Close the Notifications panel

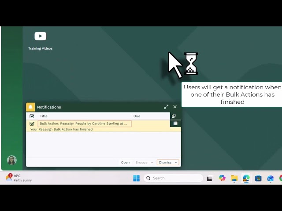tap(175, 107)
